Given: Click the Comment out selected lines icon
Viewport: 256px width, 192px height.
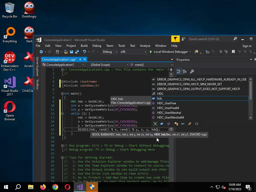Looking at the screenshot, I should [220, 52].
